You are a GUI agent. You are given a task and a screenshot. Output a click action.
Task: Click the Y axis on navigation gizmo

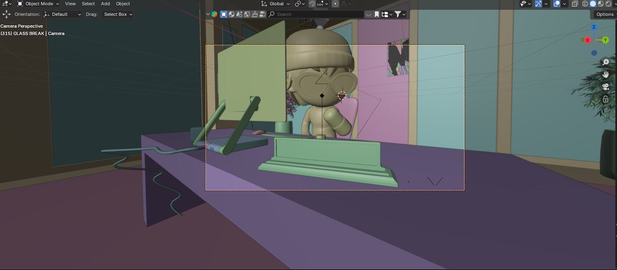pos(605,40)
